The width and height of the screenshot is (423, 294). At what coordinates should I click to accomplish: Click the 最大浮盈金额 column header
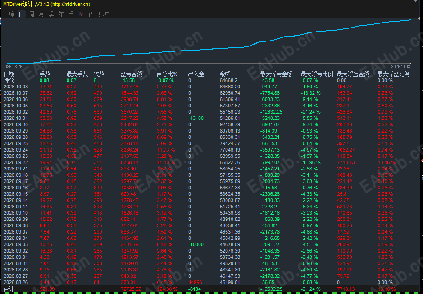click(x=353, y=74)
